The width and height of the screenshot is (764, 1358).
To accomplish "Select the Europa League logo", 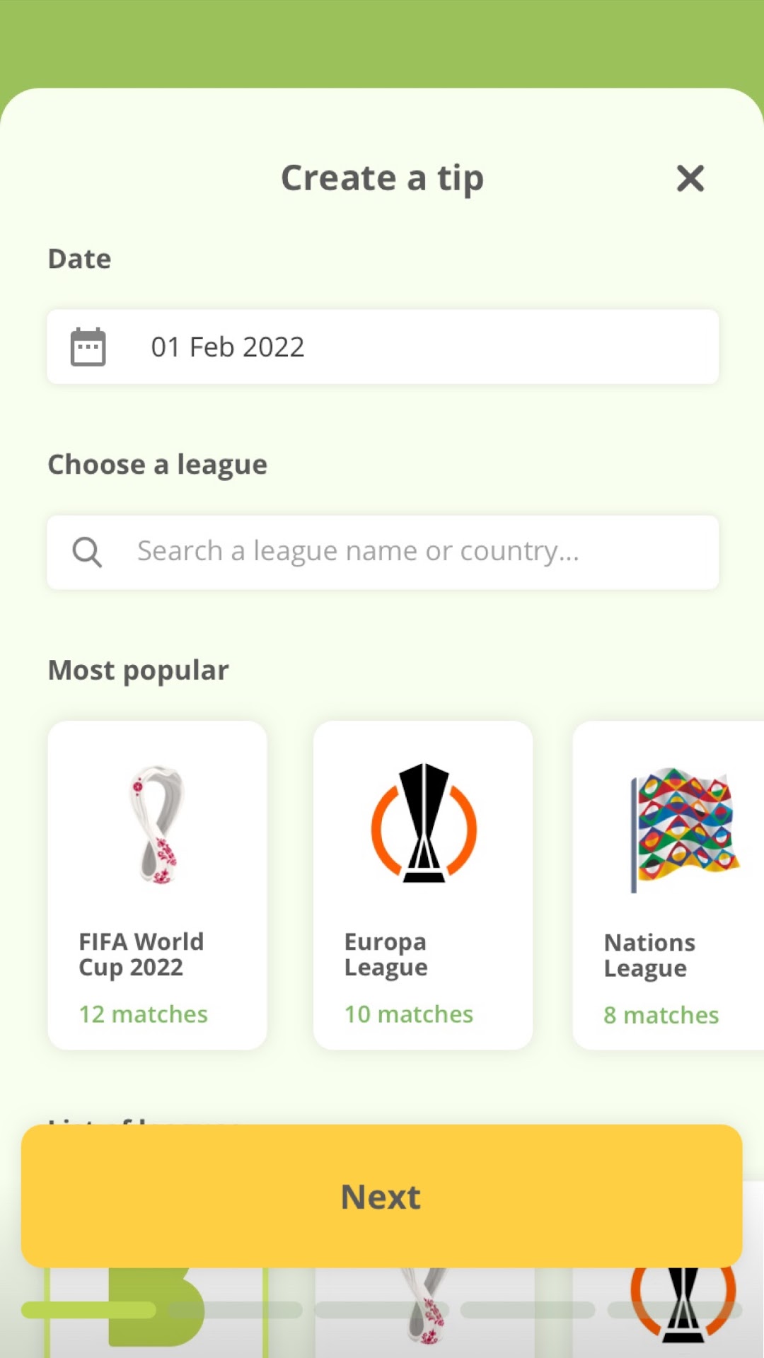I will pyautogui.click(x=424, y=823).
